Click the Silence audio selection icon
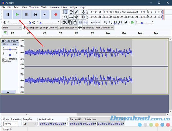This screenshot has height=131, width=172. click(85, 23)
